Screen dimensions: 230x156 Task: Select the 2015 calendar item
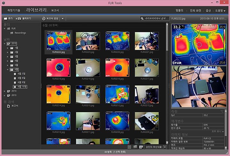(12, 43)
